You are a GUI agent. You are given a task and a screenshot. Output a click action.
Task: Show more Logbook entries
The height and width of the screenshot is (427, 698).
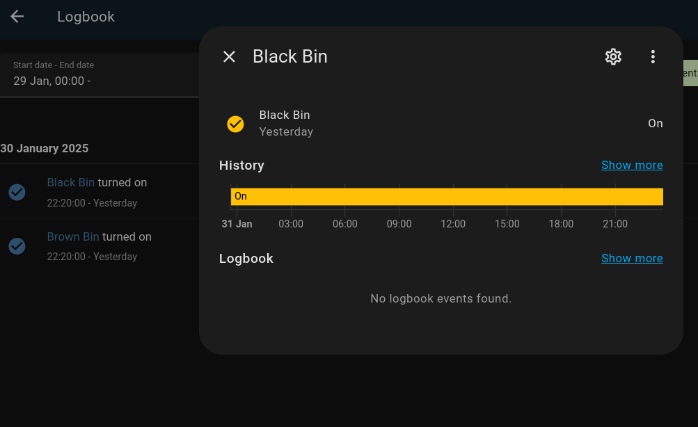point(632,259)
